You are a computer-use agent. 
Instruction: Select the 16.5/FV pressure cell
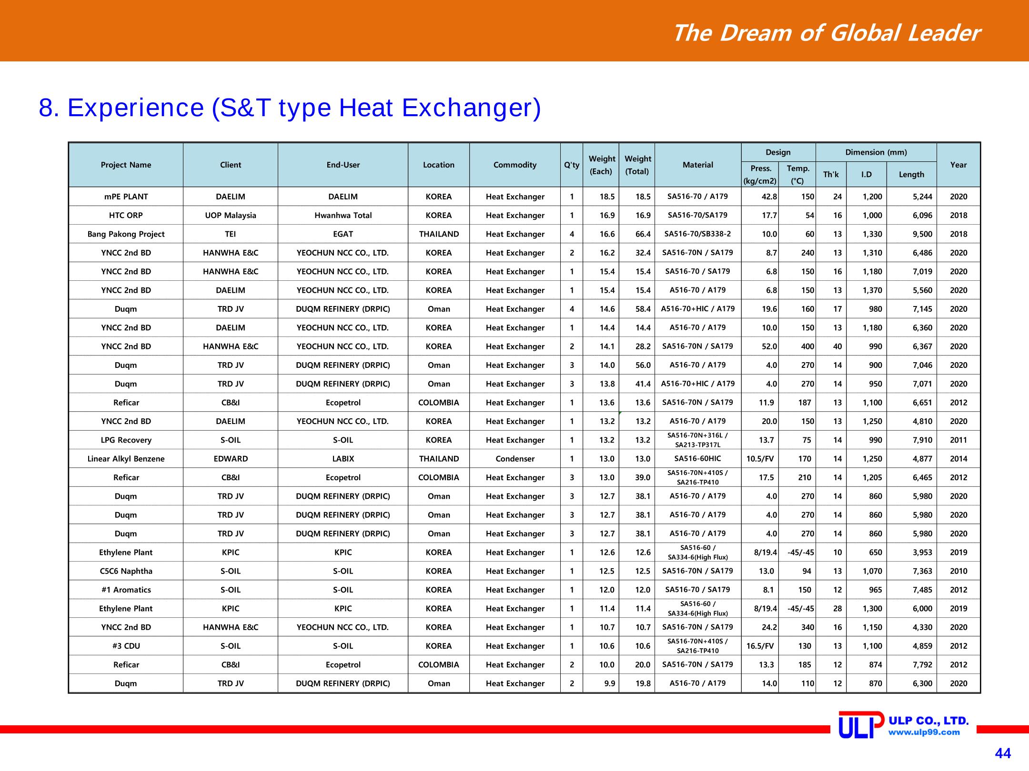point(760,646)
